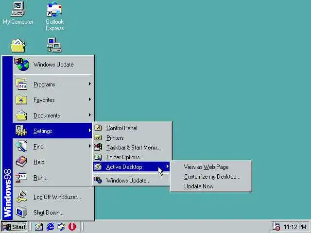Select the Active Desktop menu entry
This screenshot has width=311, height=233.
coord(132,167)
